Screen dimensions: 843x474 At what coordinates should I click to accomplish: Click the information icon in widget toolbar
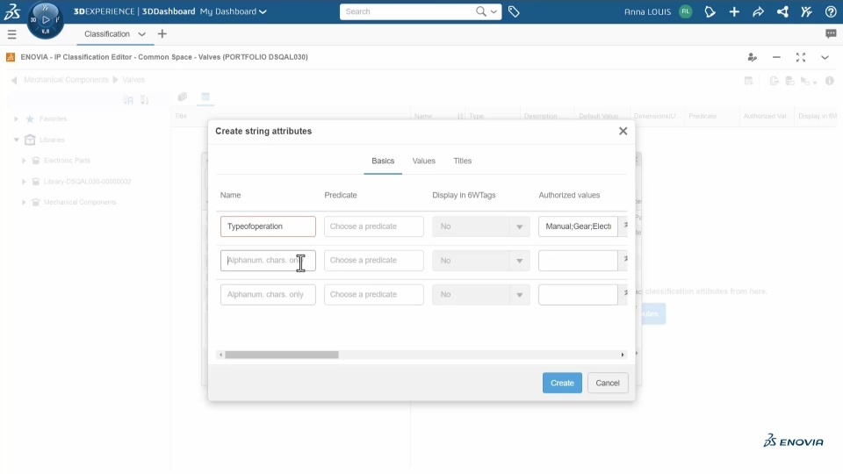click(x=830, y=81)
